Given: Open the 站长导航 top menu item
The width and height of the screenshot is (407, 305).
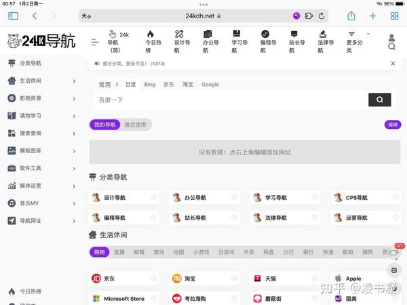Looking at the screenshot, I should (x=296, y=42).
